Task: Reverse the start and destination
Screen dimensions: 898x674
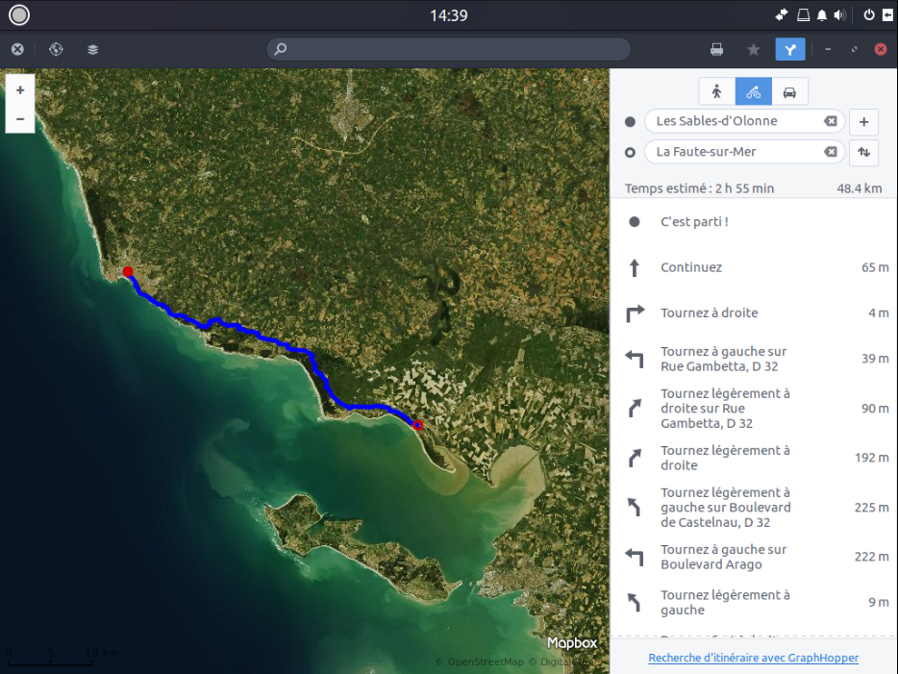Action: [x=863, y=152]
